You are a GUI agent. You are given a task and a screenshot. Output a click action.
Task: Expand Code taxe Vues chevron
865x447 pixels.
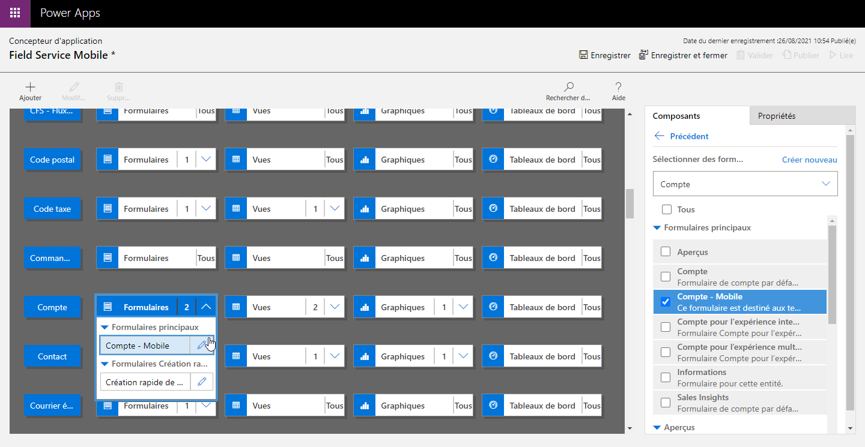335,209
